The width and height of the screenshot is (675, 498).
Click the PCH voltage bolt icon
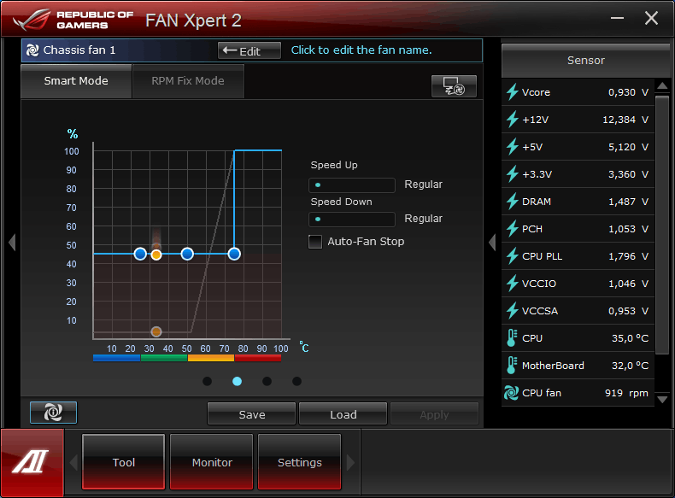[x=513, y=229]
